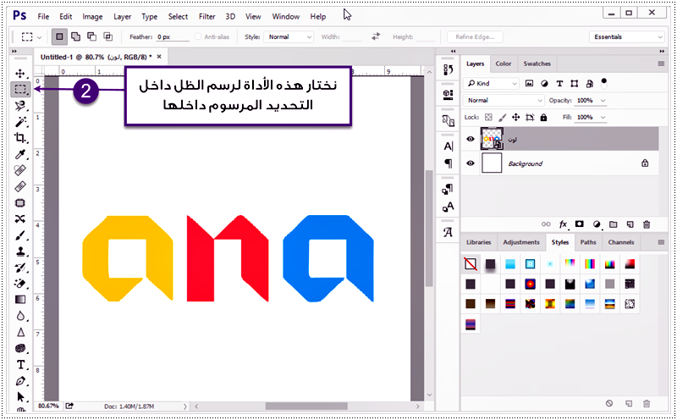Select the Spot Healing Brush tool
Screen dimensions: 677x420
pyautogui.click(x=19, y=171)
